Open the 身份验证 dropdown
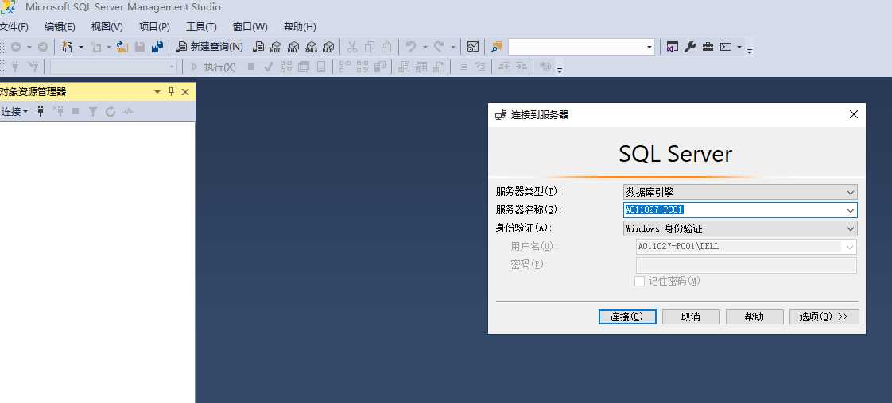 point(740,228)
